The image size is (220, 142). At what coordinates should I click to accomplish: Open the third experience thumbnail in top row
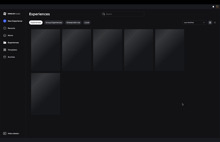[x=108, y=50]
